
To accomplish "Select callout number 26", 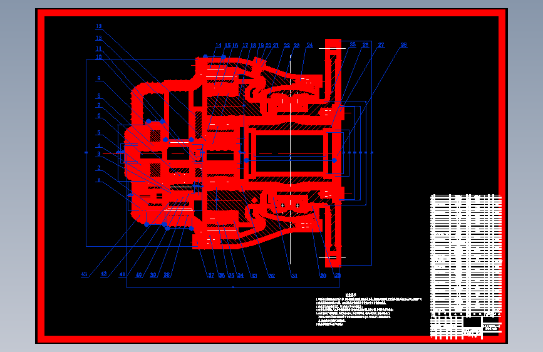I will click(365, 44).
